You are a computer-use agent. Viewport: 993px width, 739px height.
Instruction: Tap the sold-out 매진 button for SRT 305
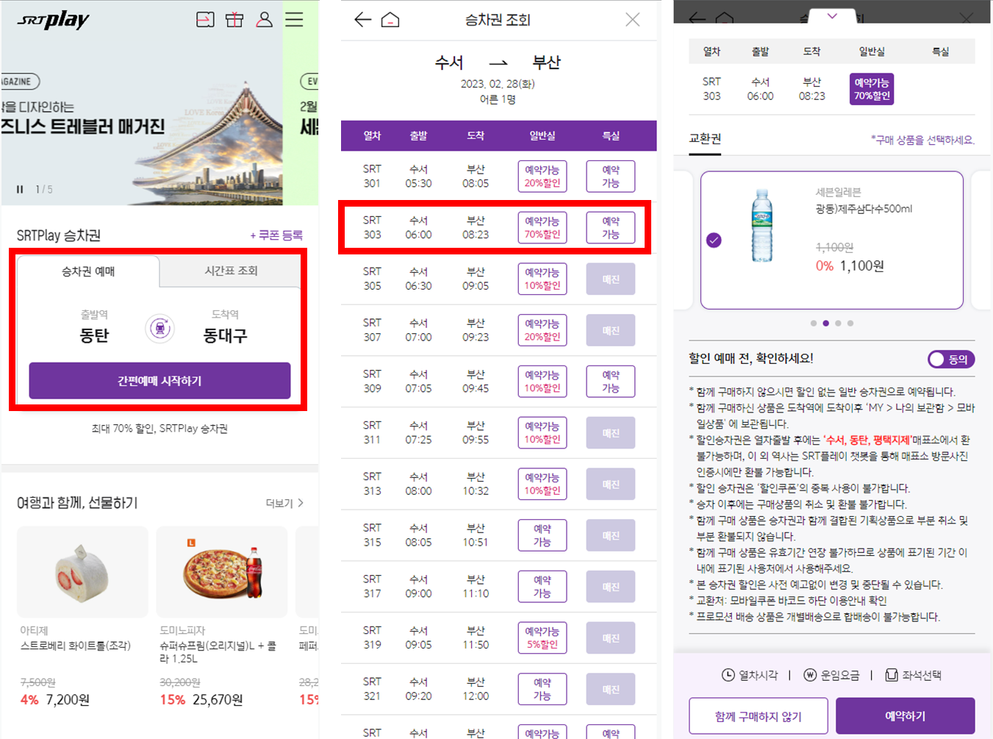click(611, 279)
